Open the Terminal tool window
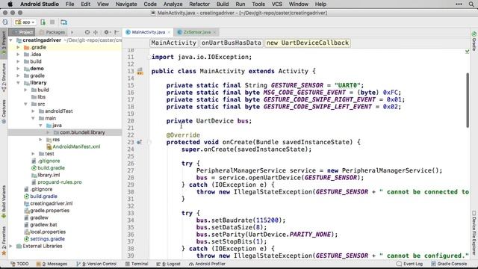This screenshot has height=269, width=478. click(137, 264)
